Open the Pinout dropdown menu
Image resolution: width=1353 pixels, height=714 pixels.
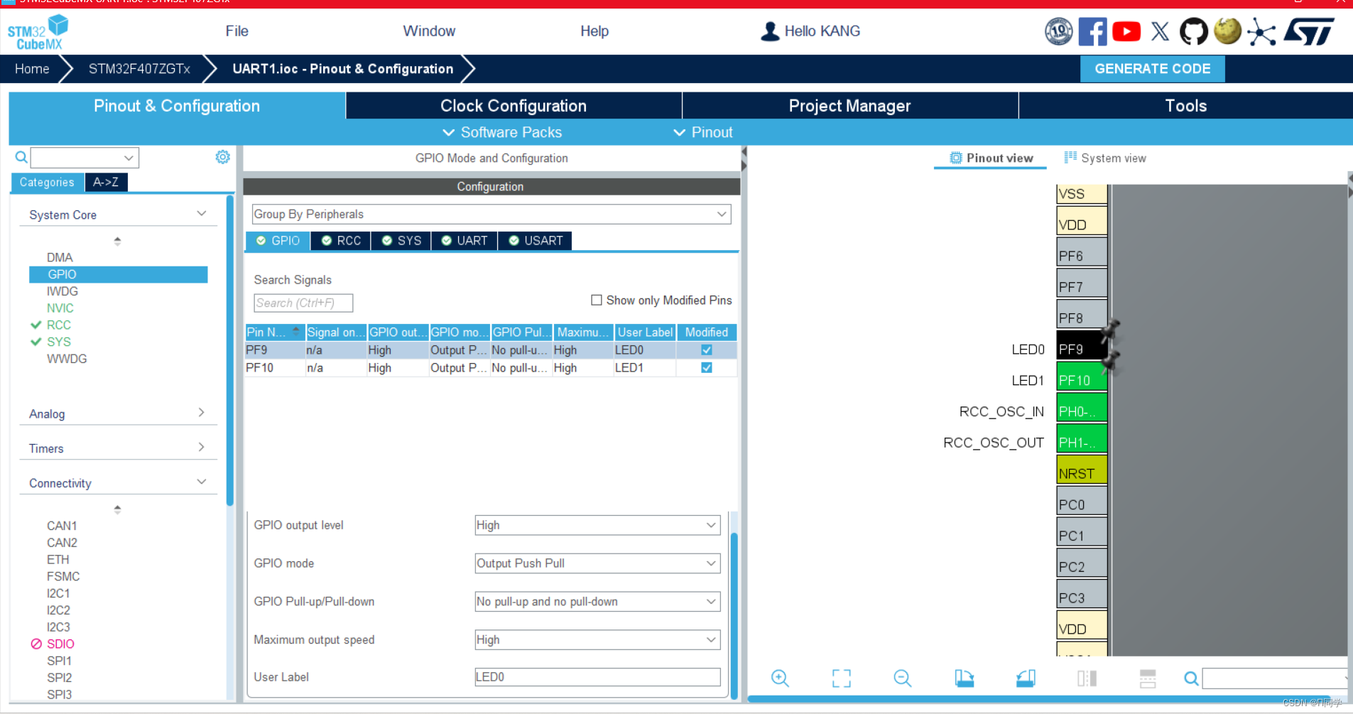702,132
